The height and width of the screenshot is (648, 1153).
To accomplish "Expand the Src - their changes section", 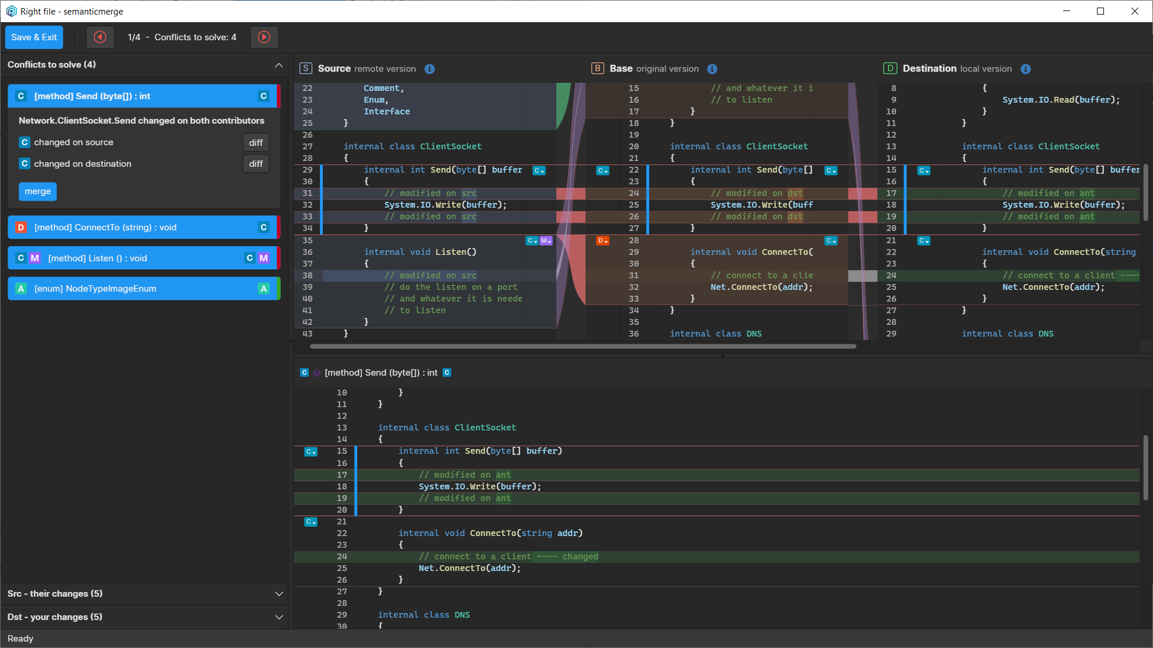I will coord(279,593).
